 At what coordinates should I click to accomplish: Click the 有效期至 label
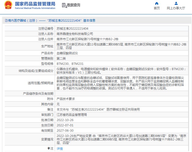(47, 131)
